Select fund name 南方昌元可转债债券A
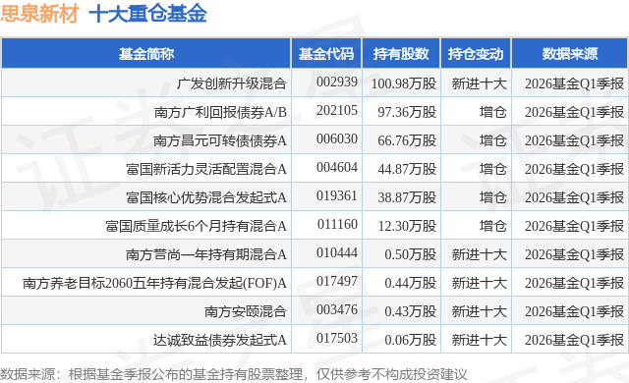629x383 pixels. coord(220,140)
